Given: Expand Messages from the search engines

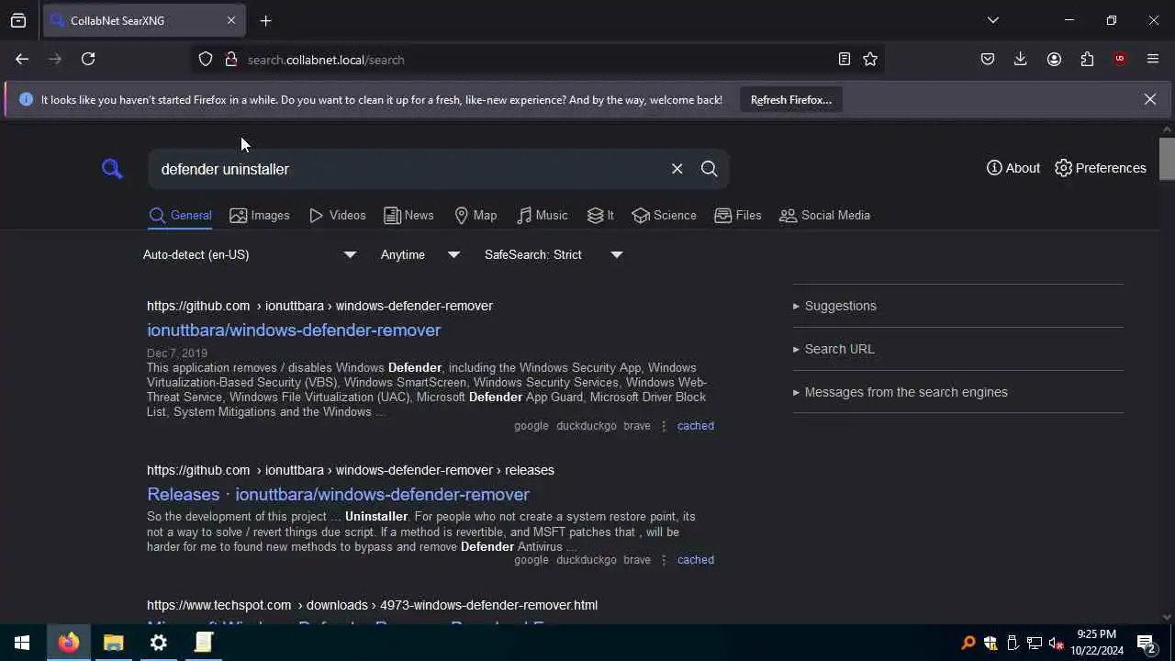Looking at the screenshot, I should coord(900,392).
